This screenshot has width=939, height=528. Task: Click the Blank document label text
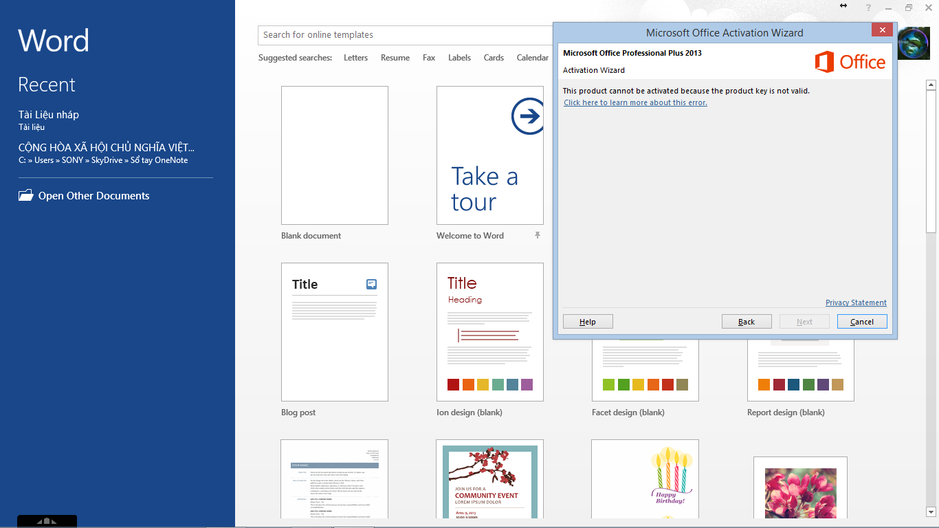[311, 235]
